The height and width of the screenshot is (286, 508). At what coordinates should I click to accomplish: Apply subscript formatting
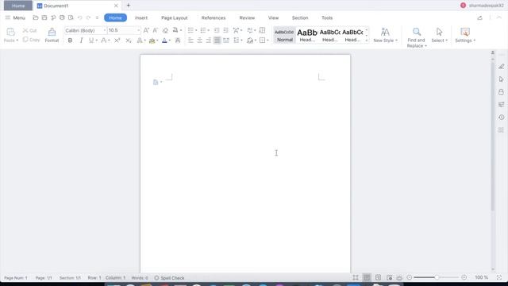click(129, 41)
